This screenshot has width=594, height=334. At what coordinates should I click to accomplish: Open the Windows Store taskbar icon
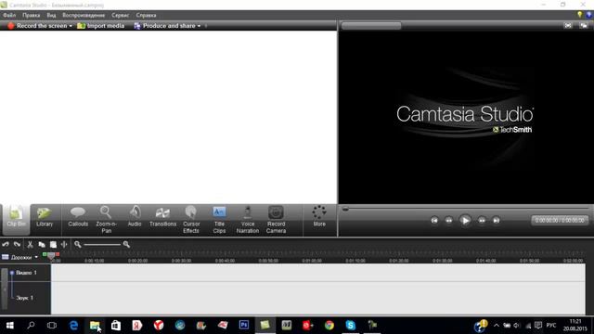(x=116, y=326)
